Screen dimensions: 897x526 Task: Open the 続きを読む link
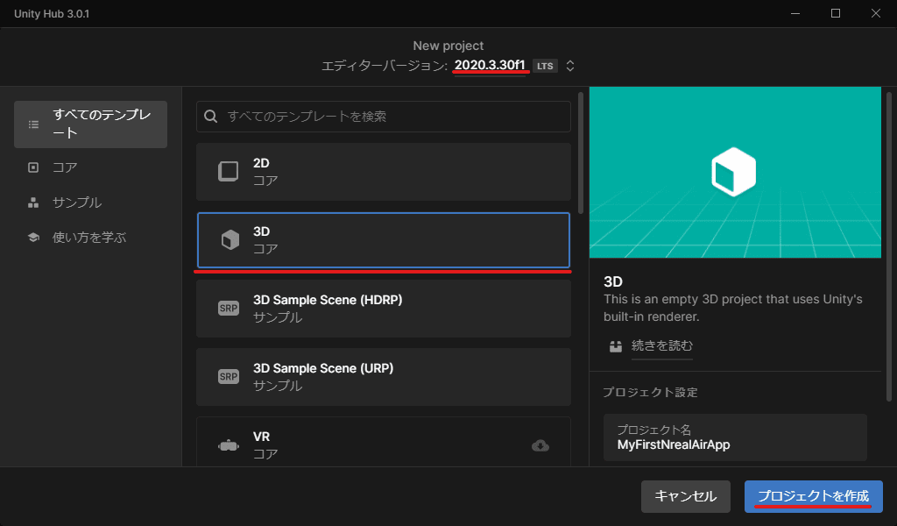coord(662,345)
